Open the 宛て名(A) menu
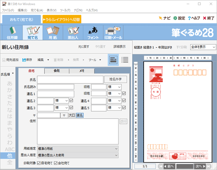The width and height of the screenshot is (217, 170). (x=37, y=10)
